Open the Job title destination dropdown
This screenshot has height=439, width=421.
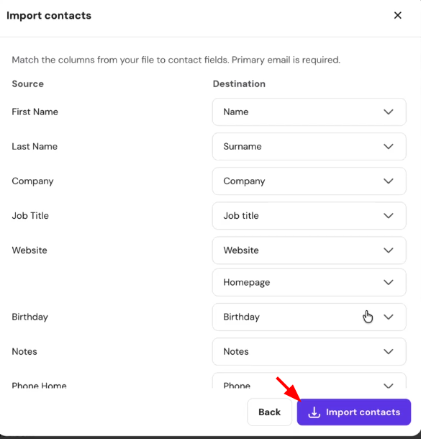[x=309, y=216]
